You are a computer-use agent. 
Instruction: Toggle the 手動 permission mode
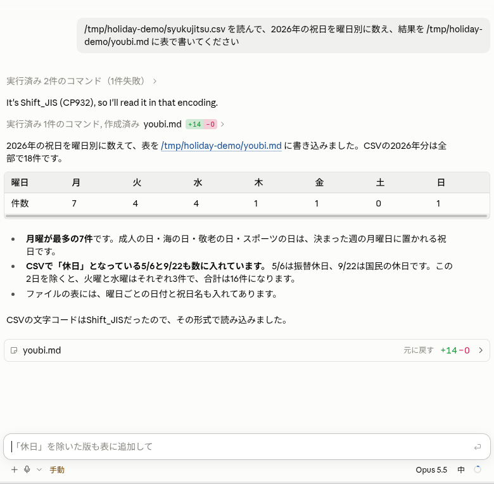click(x=57, y=469)
